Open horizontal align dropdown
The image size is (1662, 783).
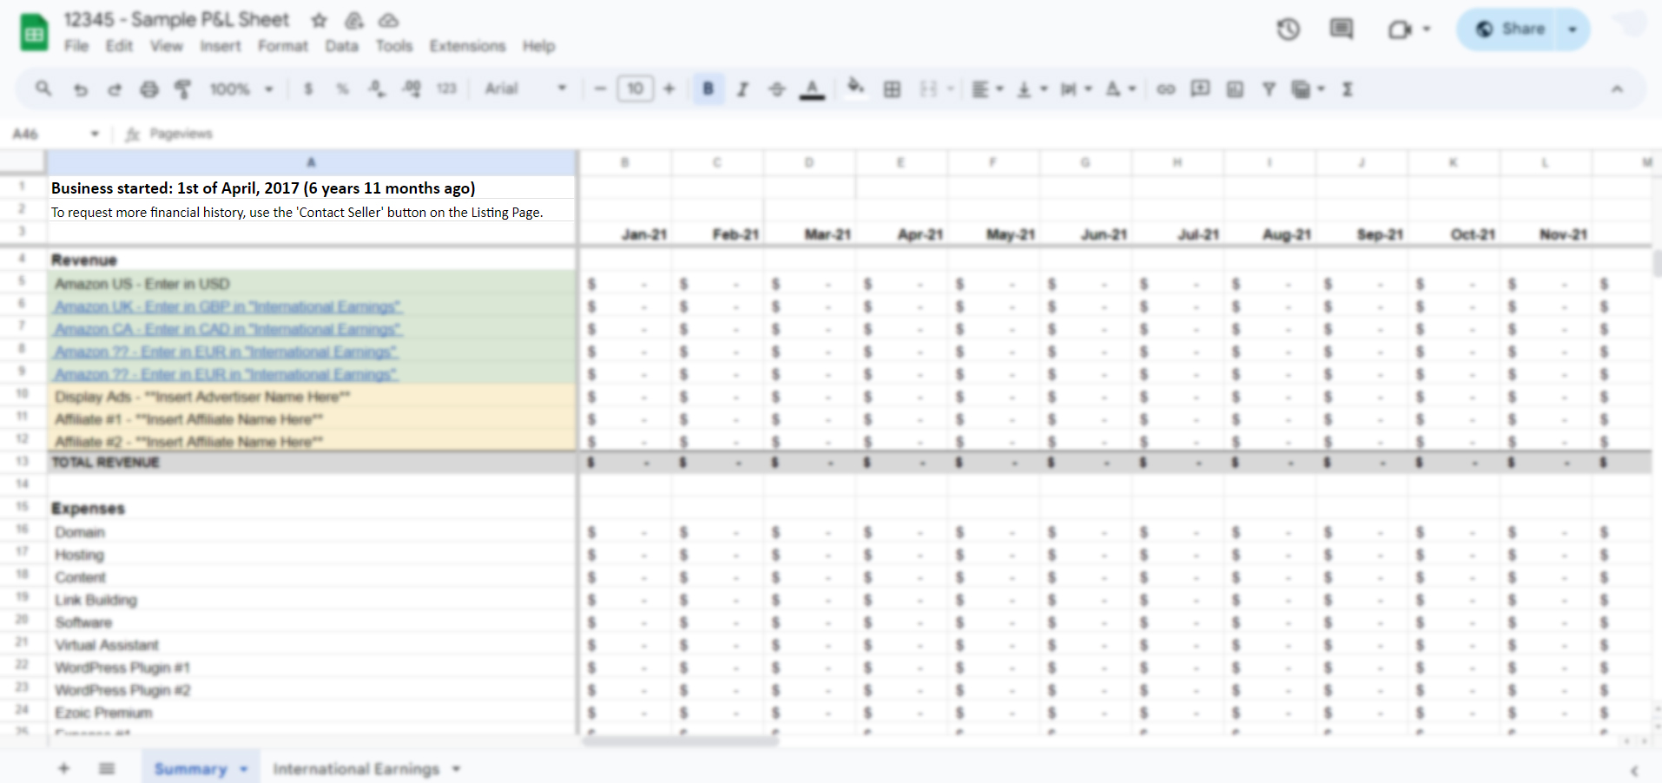tap(986, 89)
